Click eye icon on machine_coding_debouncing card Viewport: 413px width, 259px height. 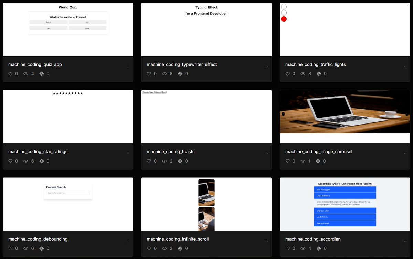(26, 248)
